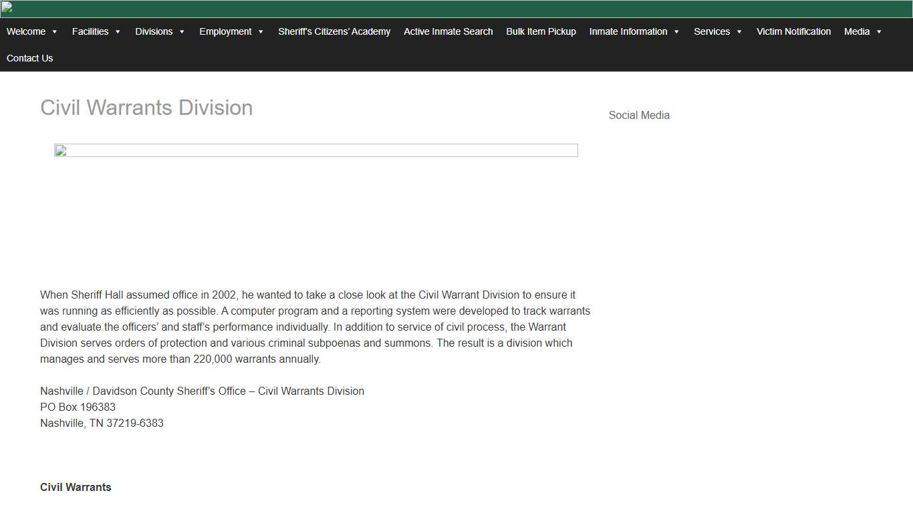Click the Welcome arrow chevron
This screenshot has height=513, width=913.
tap(55, 31)
